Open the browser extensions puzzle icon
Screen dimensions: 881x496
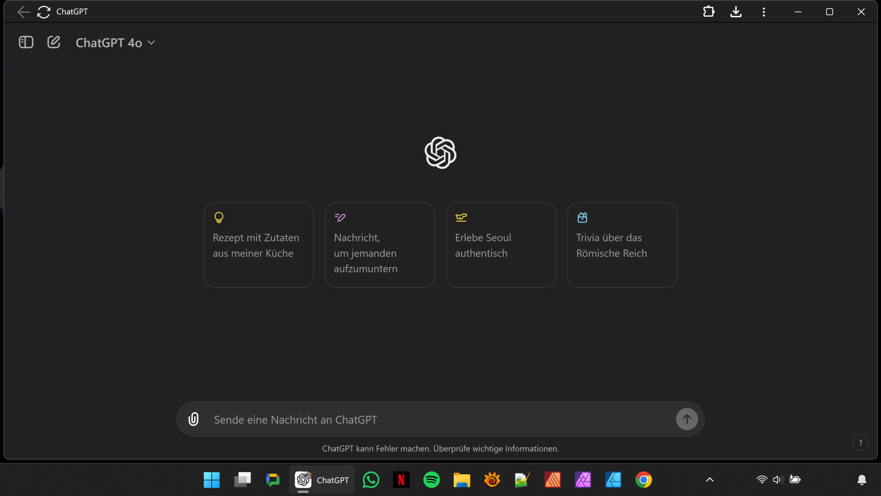click(x=709, y=12)
